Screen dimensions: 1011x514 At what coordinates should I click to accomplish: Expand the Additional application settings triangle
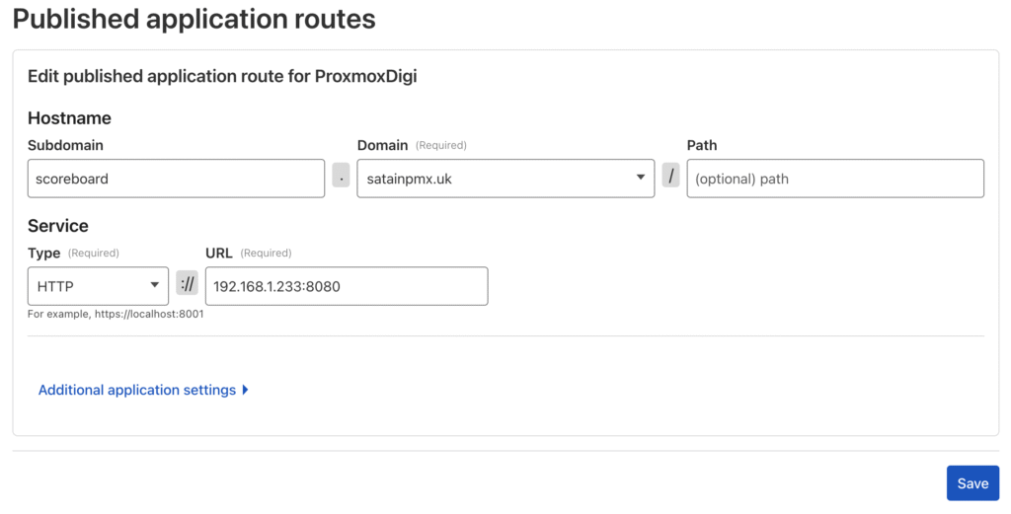(245, 390)
